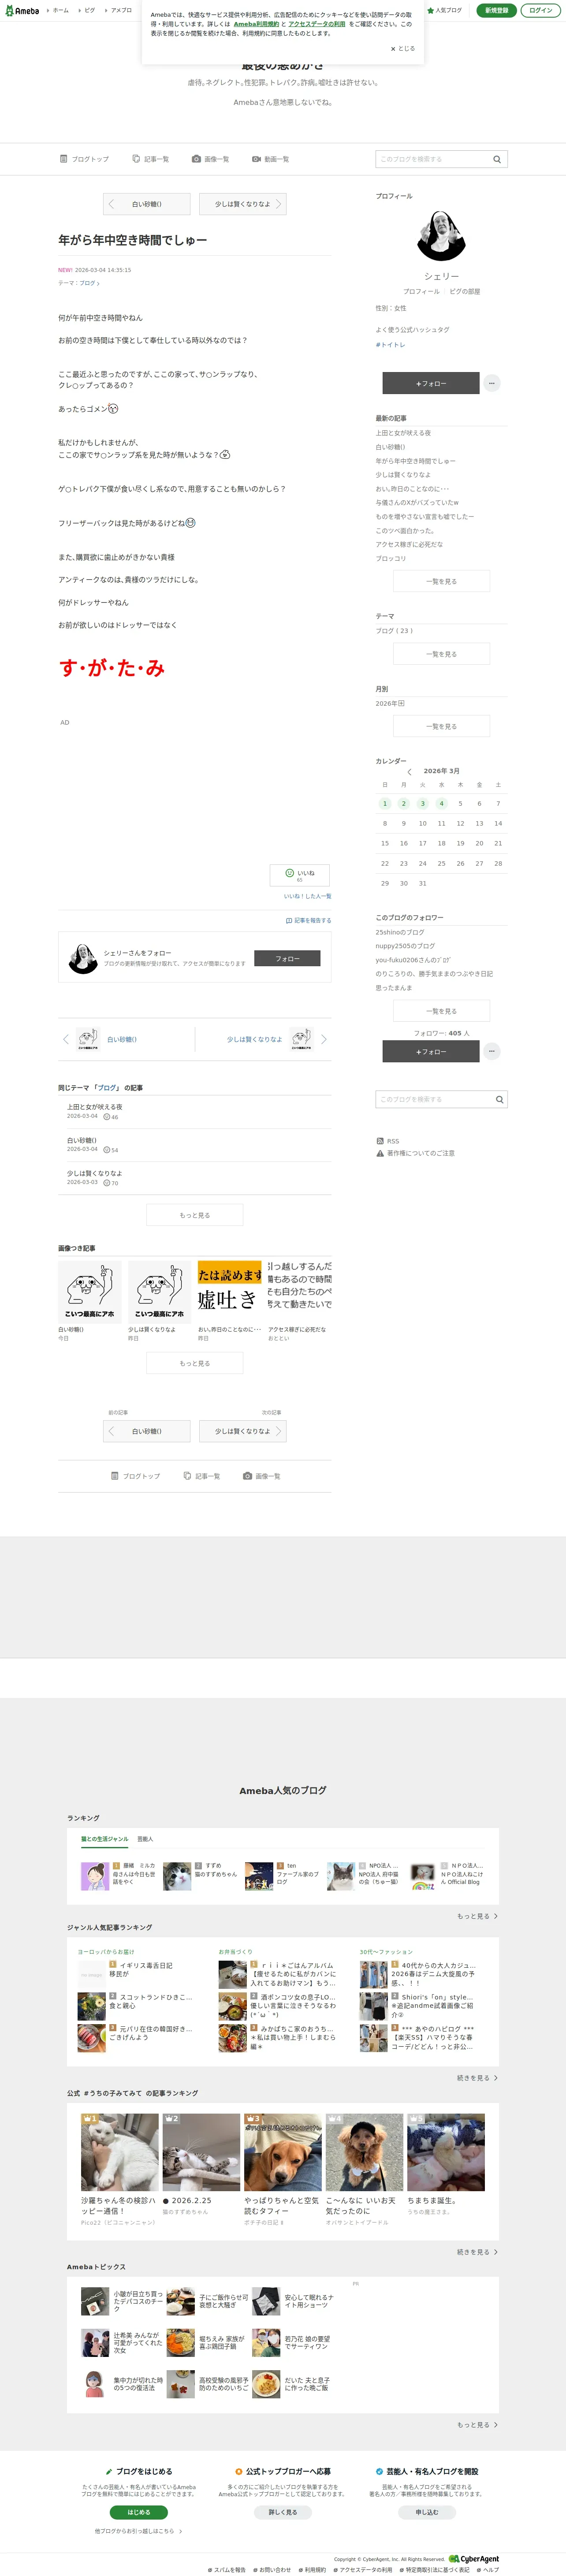Click the 申し込む button in the footer
Image resolution: width=566 pixels, height=2576 pixels.
[427, 2511]
